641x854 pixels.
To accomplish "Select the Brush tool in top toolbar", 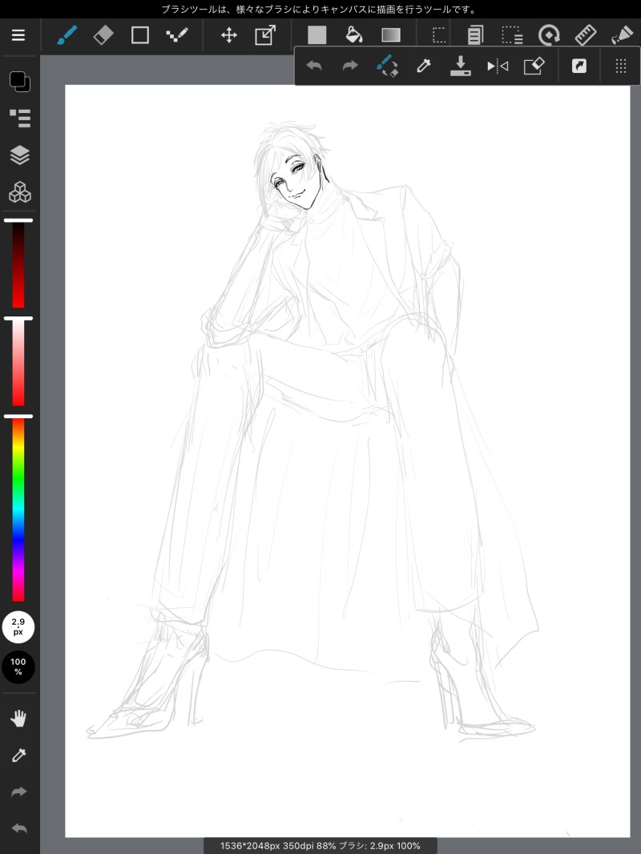I will pyautogui.click(x=67, y=35).
